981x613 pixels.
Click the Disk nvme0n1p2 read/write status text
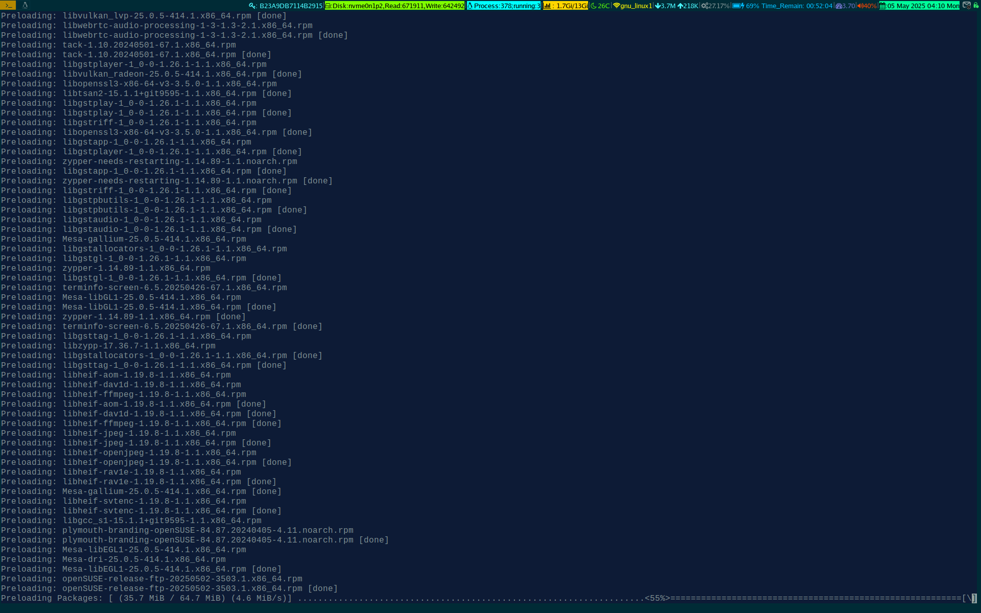[398, 6]
